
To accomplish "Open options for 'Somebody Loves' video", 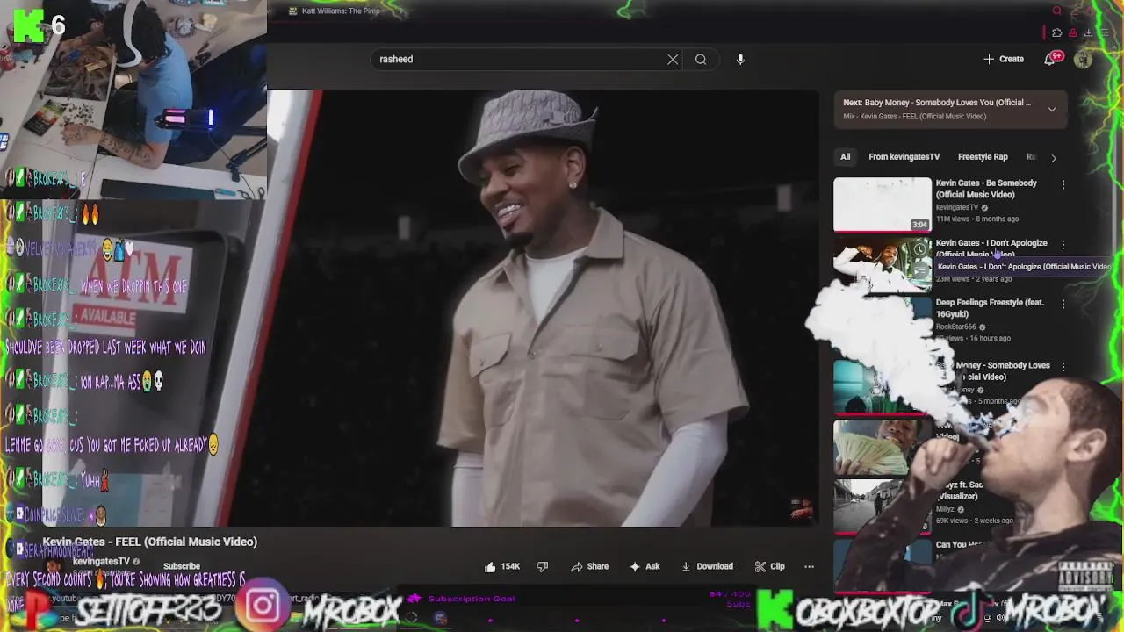I will [1063, 367].
